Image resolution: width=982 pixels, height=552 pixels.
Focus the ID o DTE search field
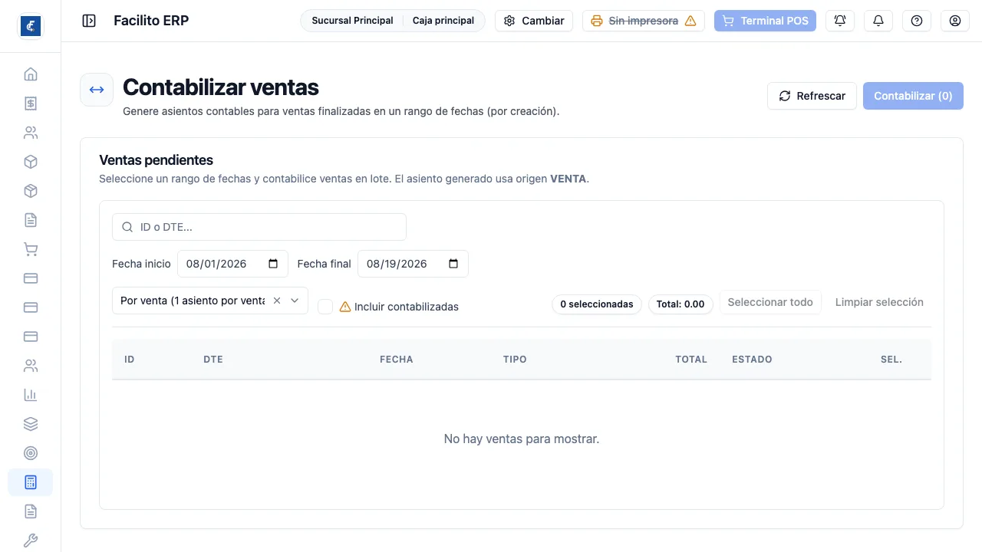(259, 227)
